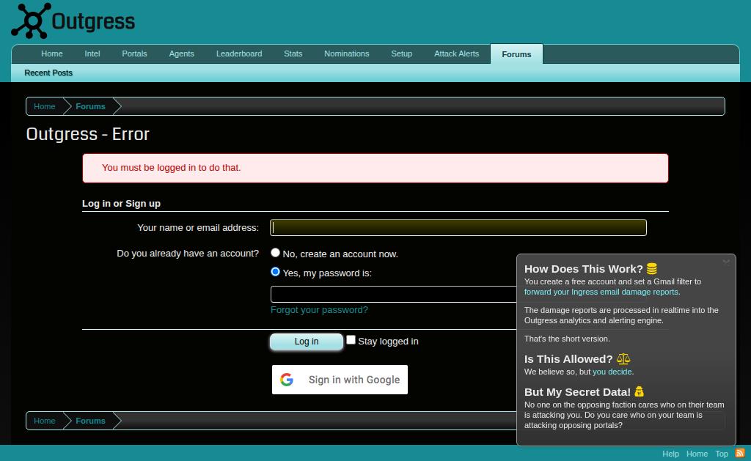Open the orange RSS feed icon in footer
Screen dimensions: 751x461
pos(740,454)
